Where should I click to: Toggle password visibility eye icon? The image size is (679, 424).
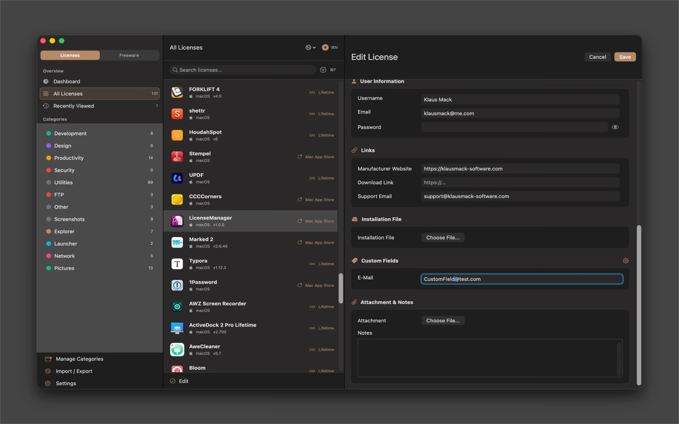(x=615, y=127)
